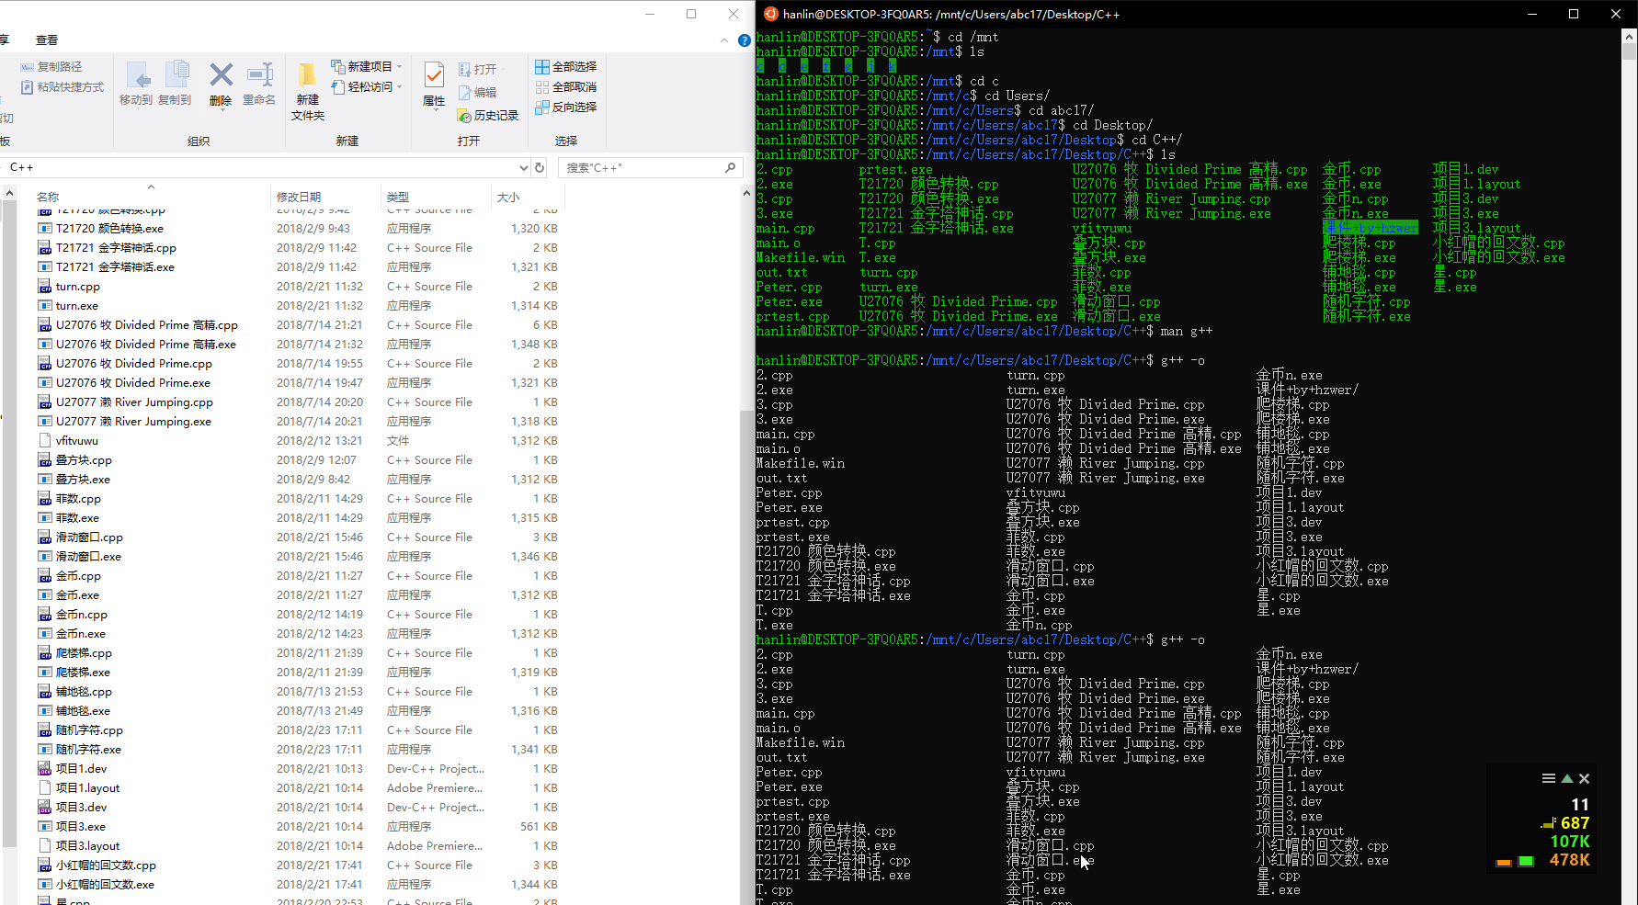
Task: Click the Delete (删除) red X icon
Action: [x=221, y=75]
